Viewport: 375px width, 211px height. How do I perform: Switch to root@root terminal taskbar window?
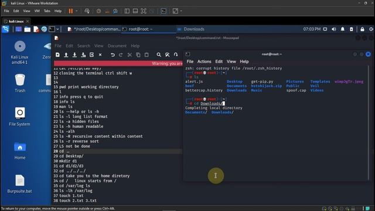148,29
